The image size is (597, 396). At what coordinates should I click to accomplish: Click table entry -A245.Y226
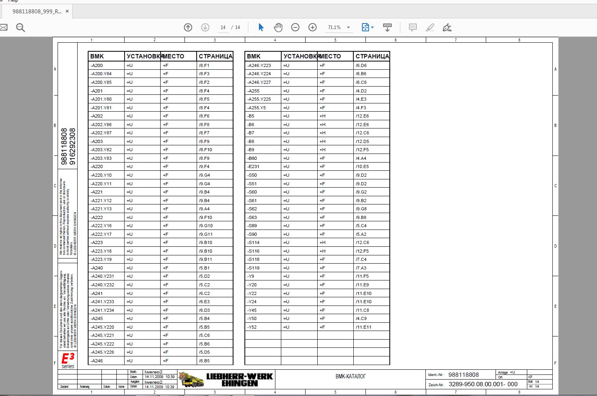click(x=102, y=352)
